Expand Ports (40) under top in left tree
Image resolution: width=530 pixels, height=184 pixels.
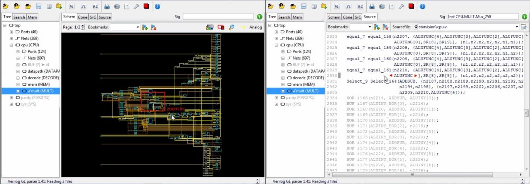coord(11,32)
